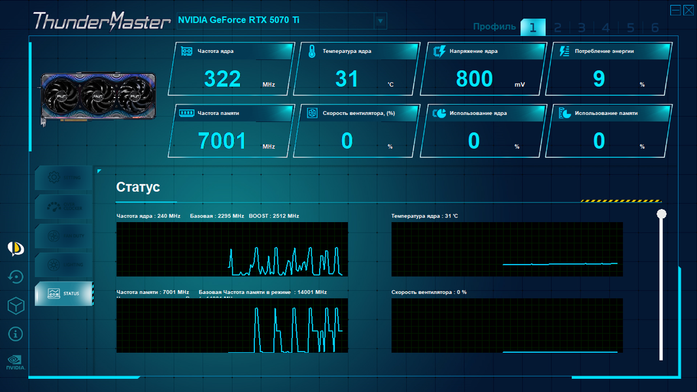Select profile 1
Screen dimensions: 697x392
[532, 27]
